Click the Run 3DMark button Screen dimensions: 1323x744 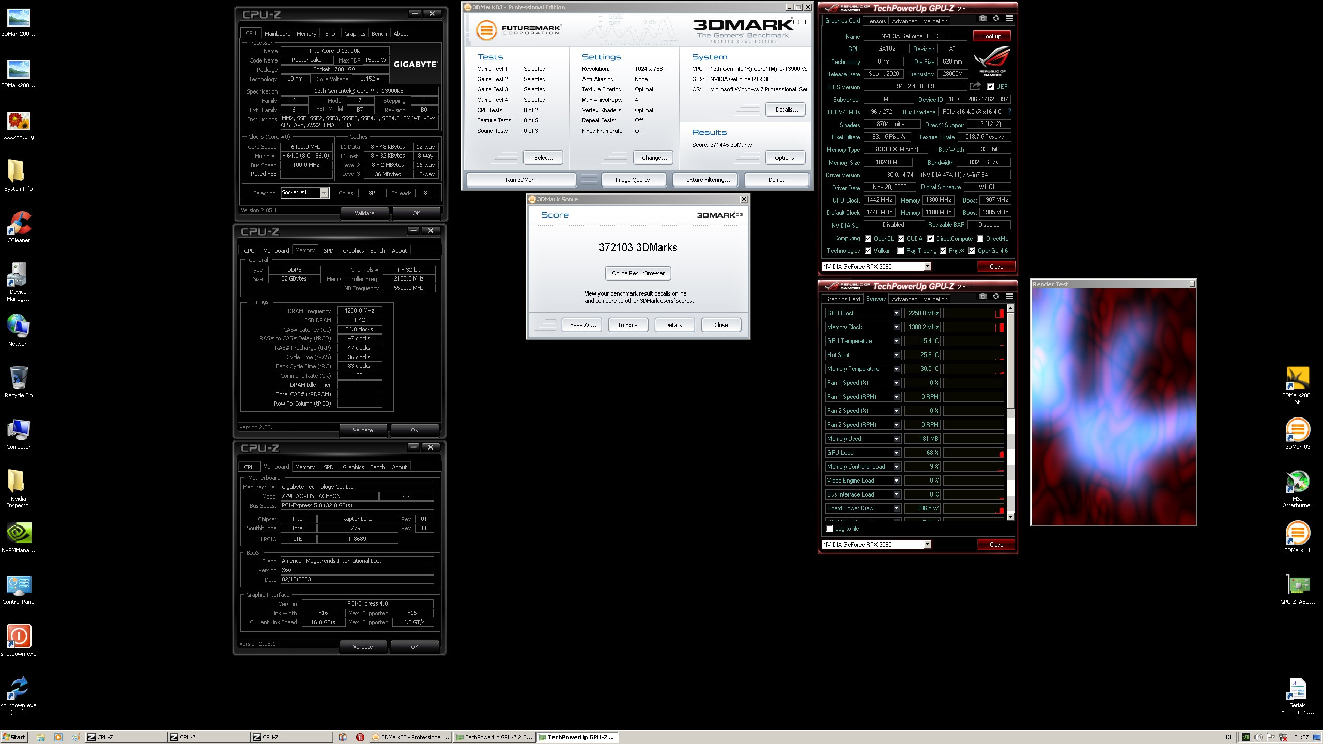click(520, 180)
